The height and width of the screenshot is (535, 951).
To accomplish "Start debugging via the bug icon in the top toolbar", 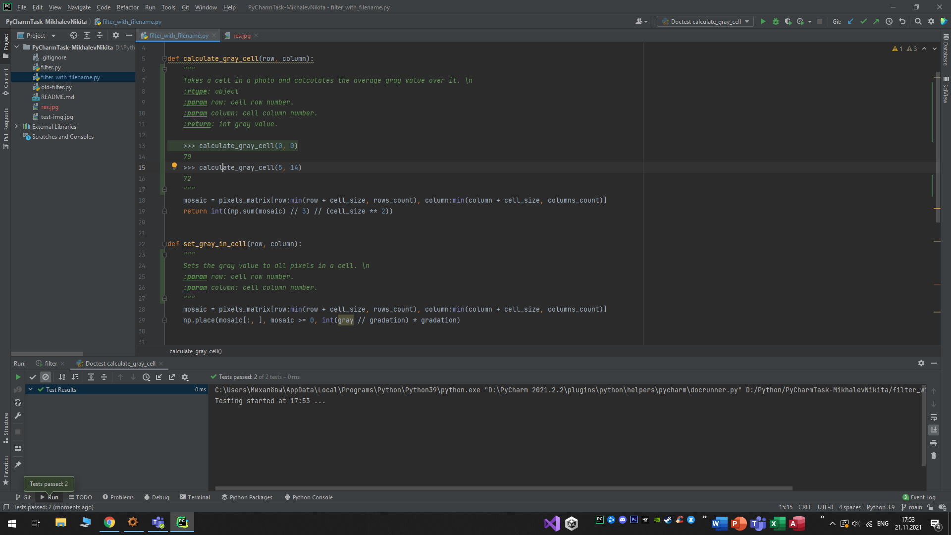I will (x=776, y=21).
